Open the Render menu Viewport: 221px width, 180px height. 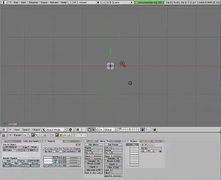tap(54, 3)
